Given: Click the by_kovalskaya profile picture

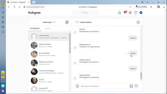Looking at the screenshot, I should (34, 54).
